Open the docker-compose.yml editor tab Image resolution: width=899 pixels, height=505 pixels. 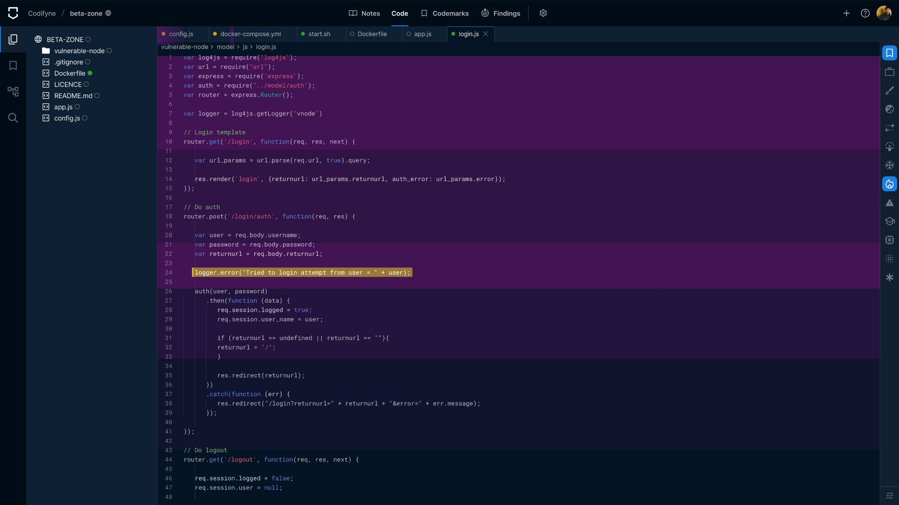pyautogui.click(x=251, y=34)
